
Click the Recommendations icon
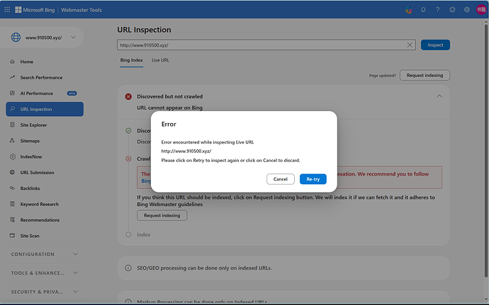point(12,220)
